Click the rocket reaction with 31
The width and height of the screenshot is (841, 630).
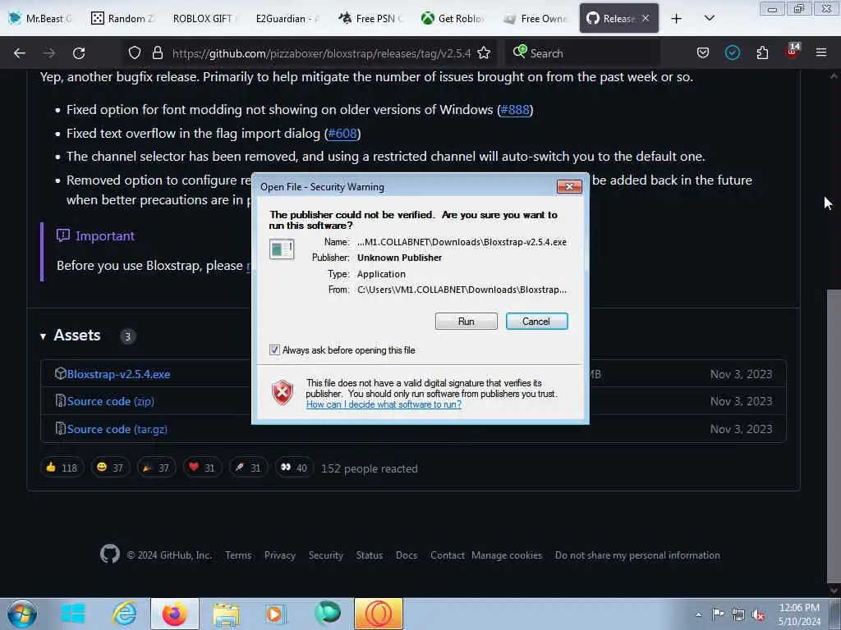pos(248,468)
